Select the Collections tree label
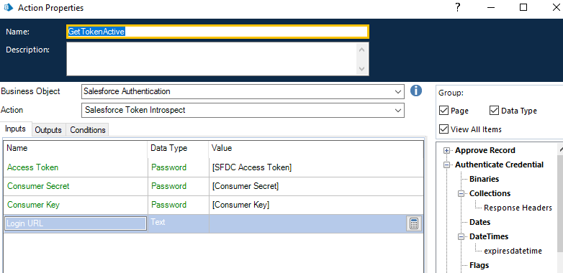Screen dimensions: 563x273 (490, 193)
